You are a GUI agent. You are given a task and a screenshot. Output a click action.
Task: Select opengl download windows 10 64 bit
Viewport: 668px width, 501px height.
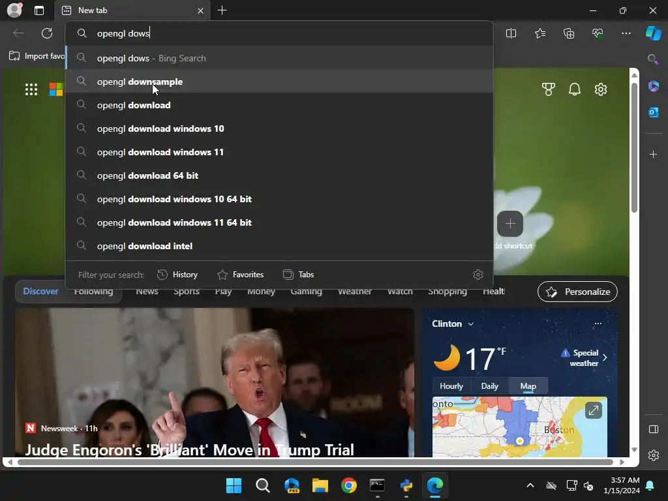click(x=279, y=198)
